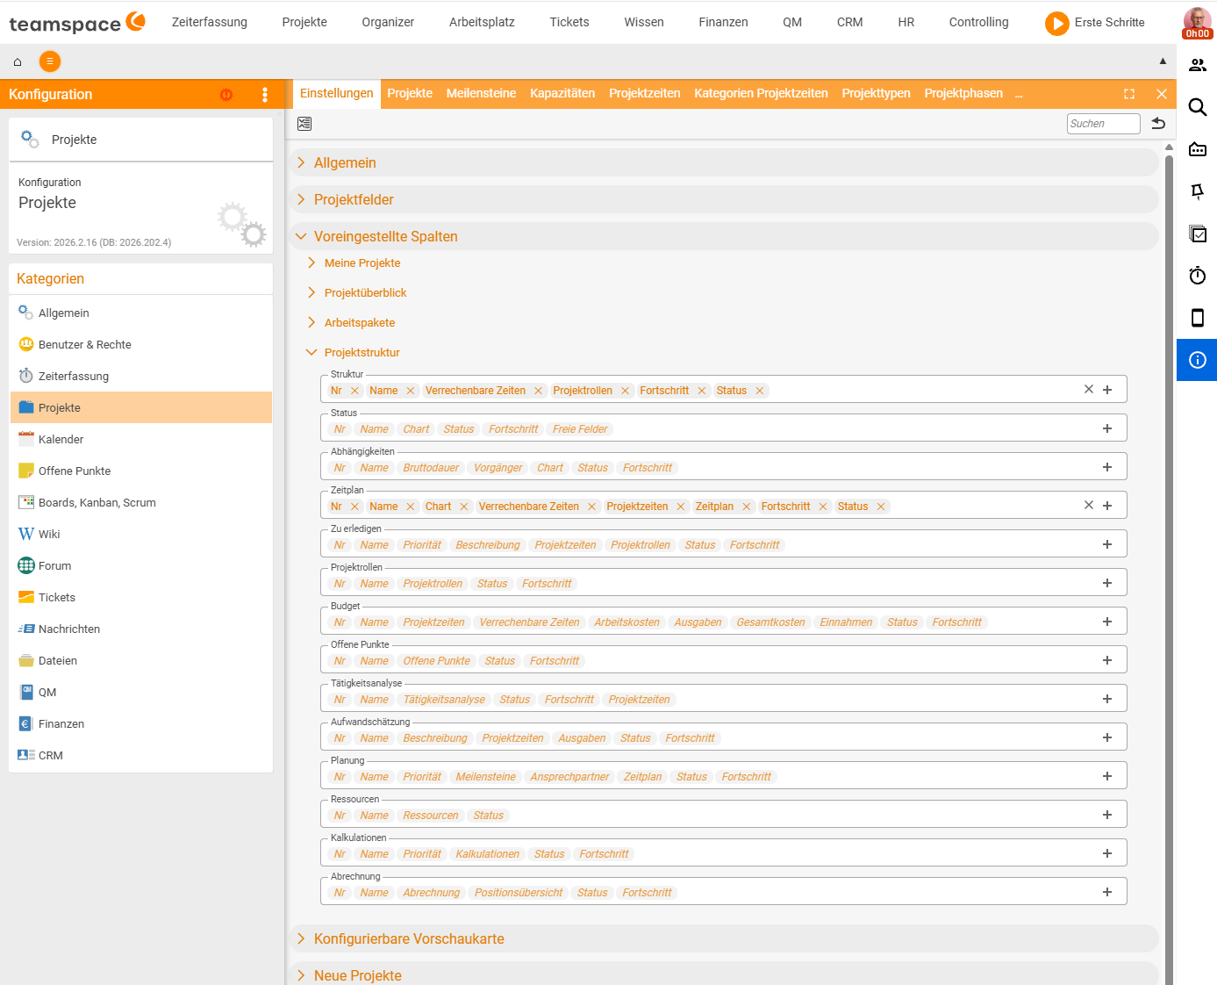
Task: Expand the Projektfelder section
Action: click(x=724, y=199)
